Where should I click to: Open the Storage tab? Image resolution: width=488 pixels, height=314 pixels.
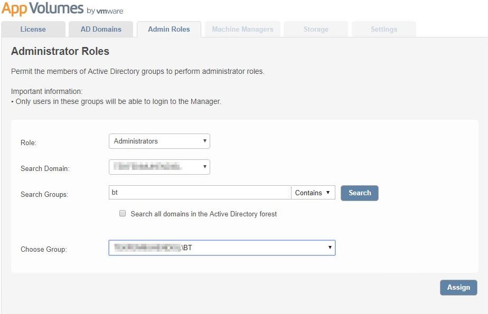click(316, 29)
